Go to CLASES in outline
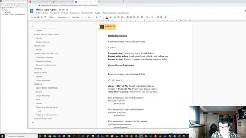This screenshot has height=138, width=246. (x=37, y=100)
